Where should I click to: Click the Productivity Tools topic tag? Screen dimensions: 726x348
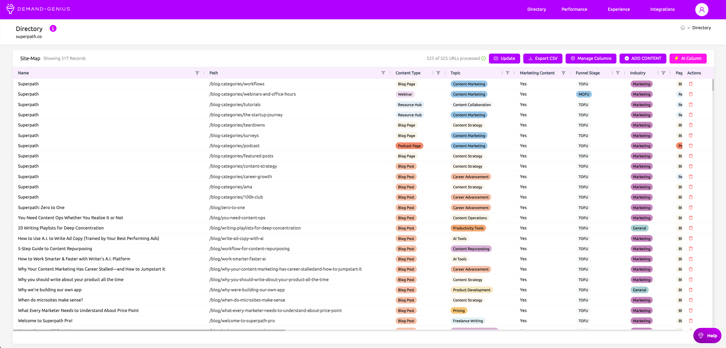468,228
